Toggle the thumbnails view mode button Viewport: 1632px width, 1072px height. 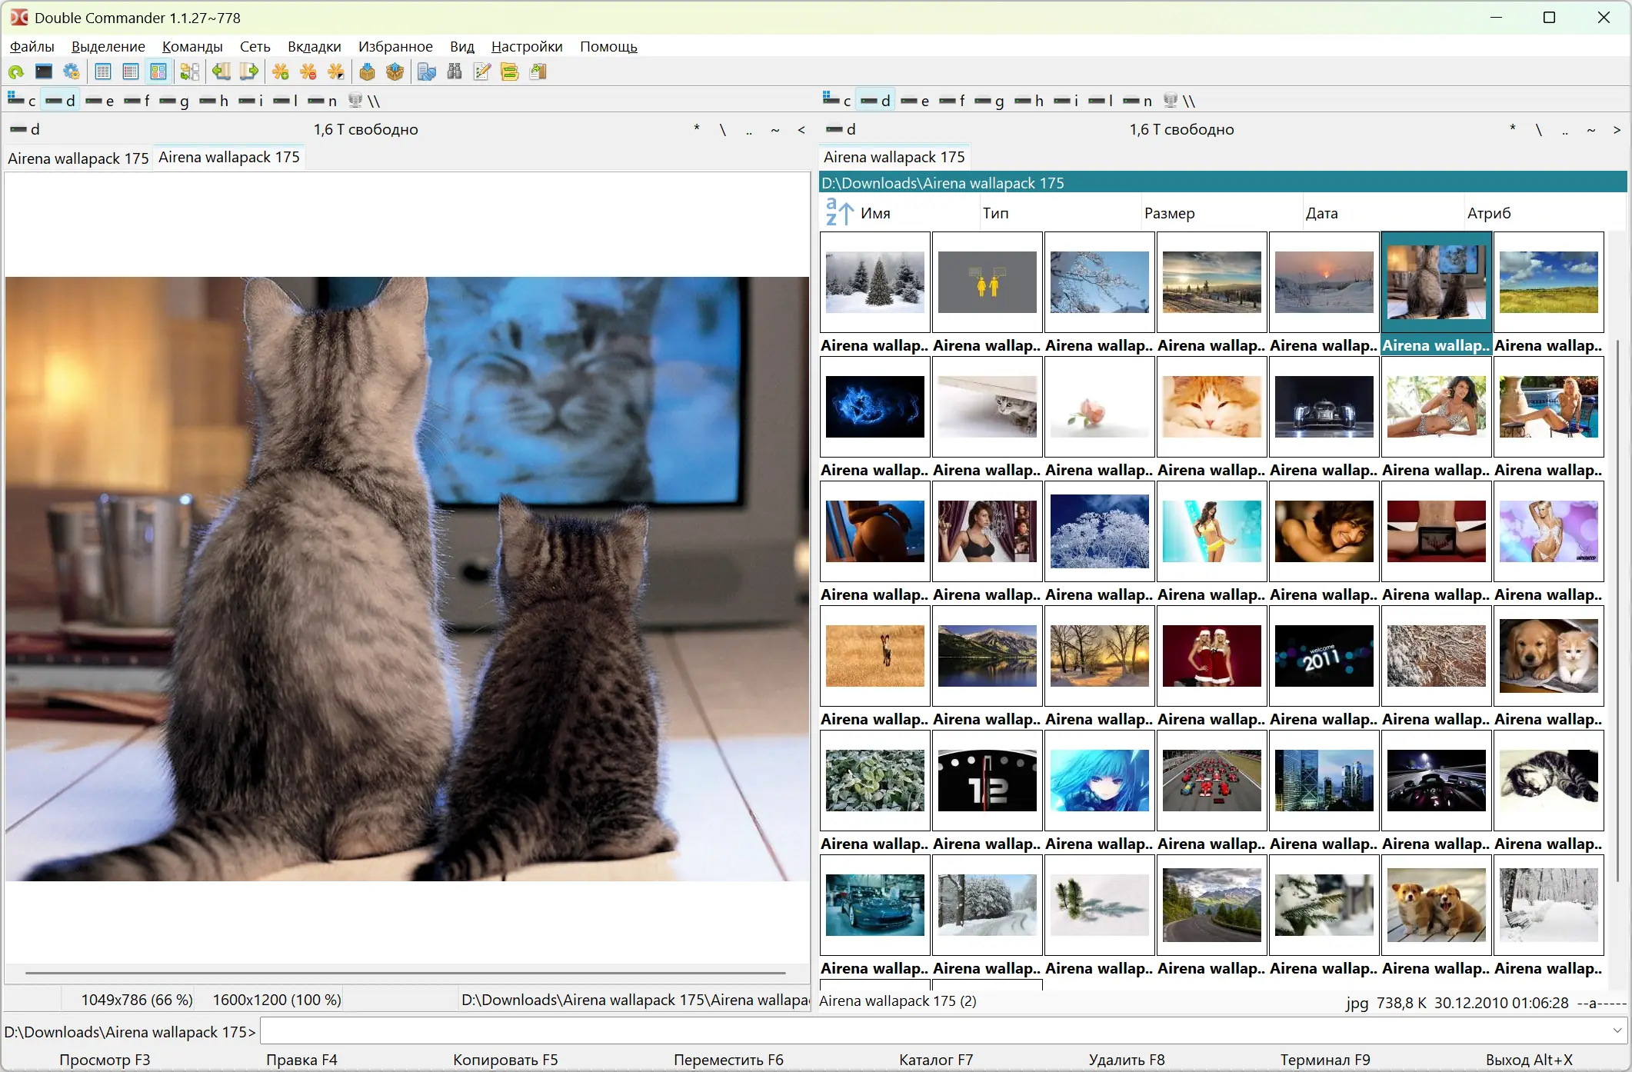(158, 72)
